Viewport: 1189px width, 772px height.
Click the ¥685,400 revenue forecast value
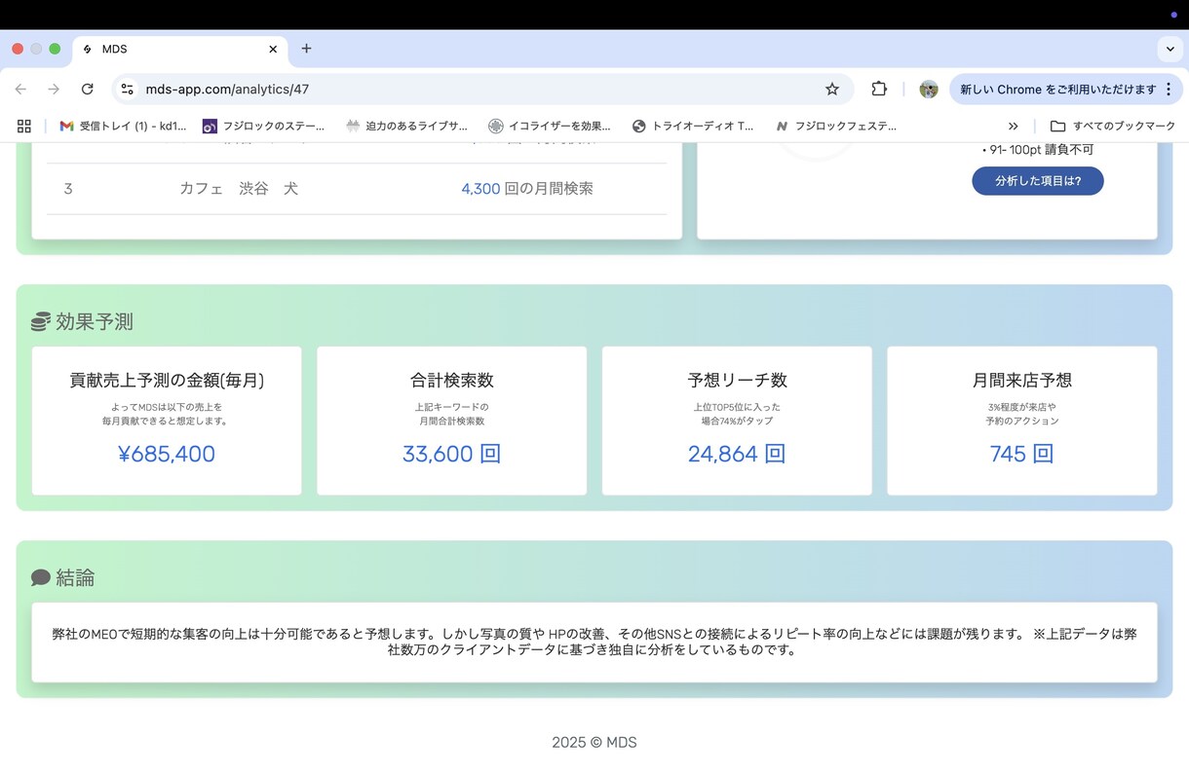pos(167,454)
